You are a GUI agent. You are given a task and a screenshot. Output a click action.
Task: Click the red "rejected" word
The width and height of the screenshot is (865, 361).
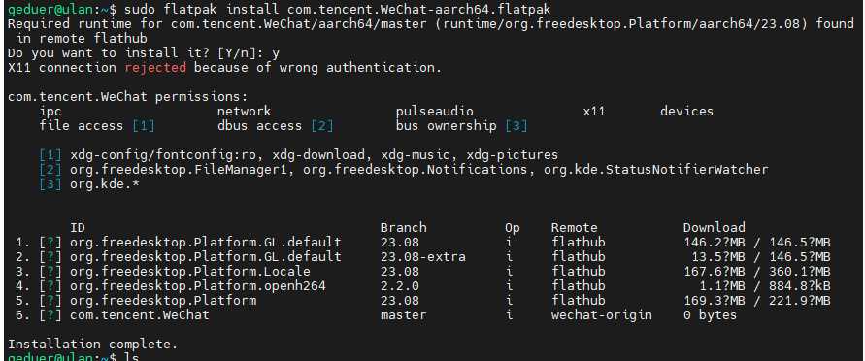click(x=155, y=68)
